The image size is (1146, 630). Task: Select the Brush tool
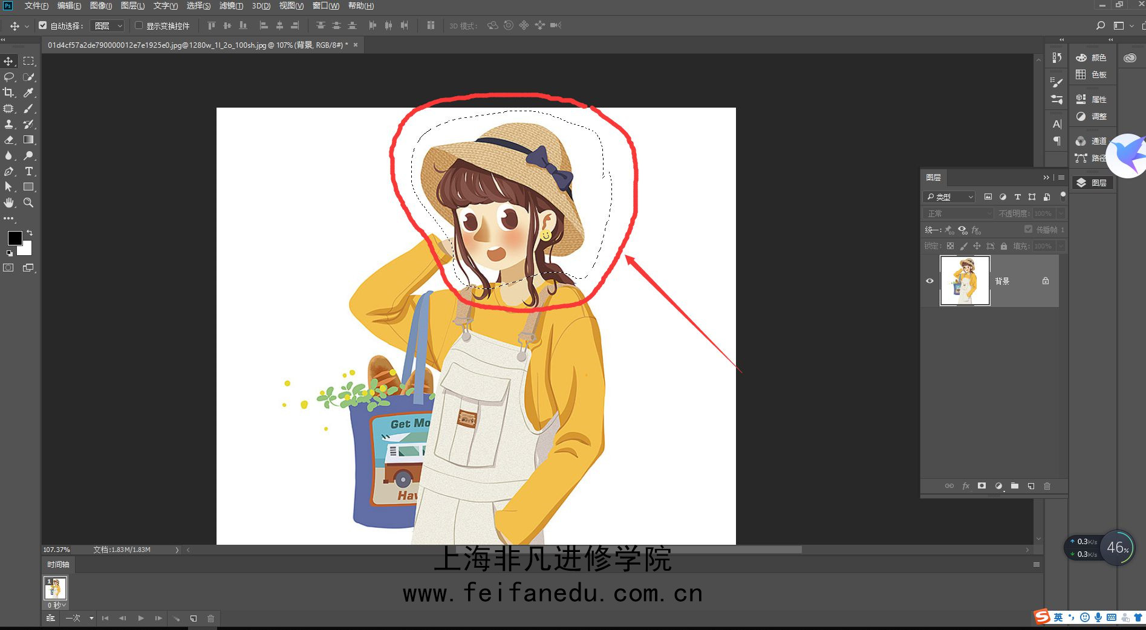click(28, 108)
